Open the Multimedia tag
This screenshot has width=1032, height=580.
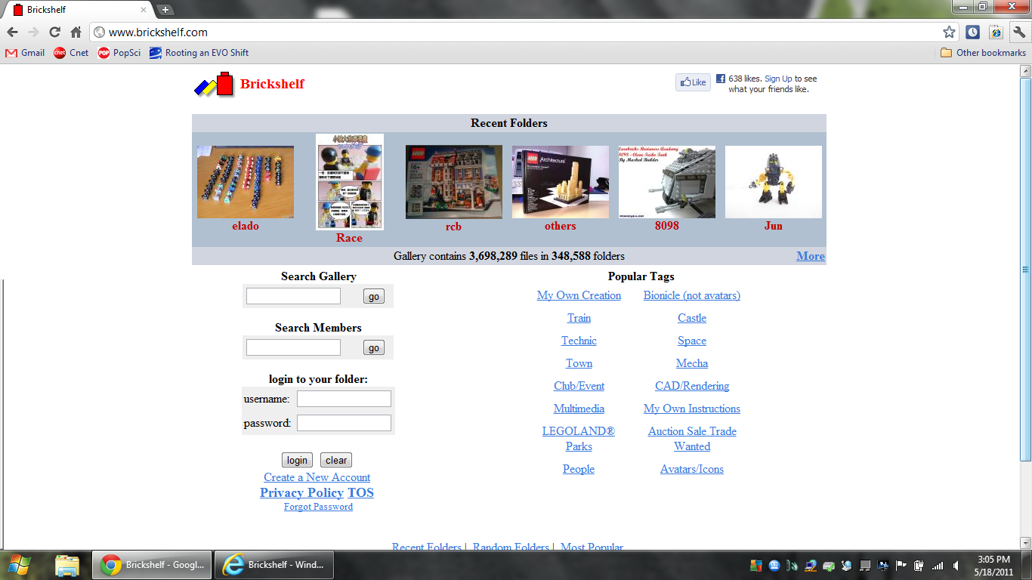pos(579,409)
